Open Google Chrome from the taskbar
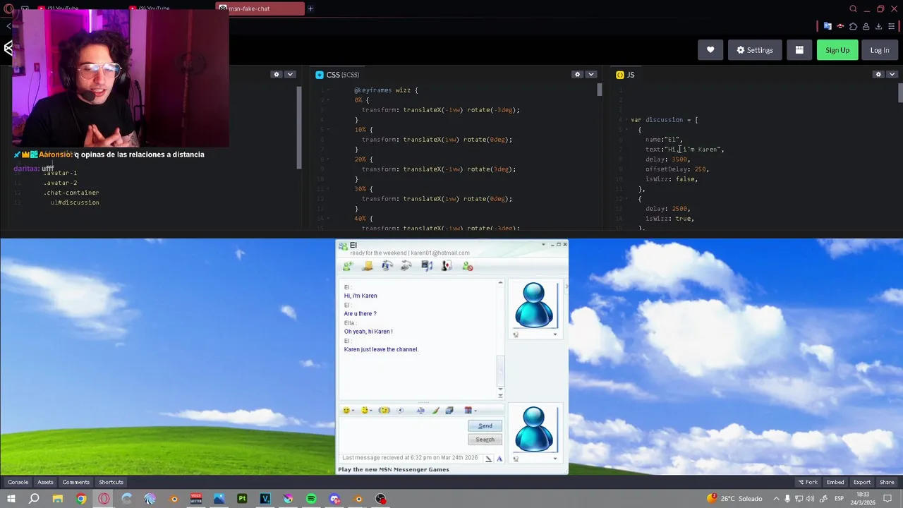 (81, 499)
